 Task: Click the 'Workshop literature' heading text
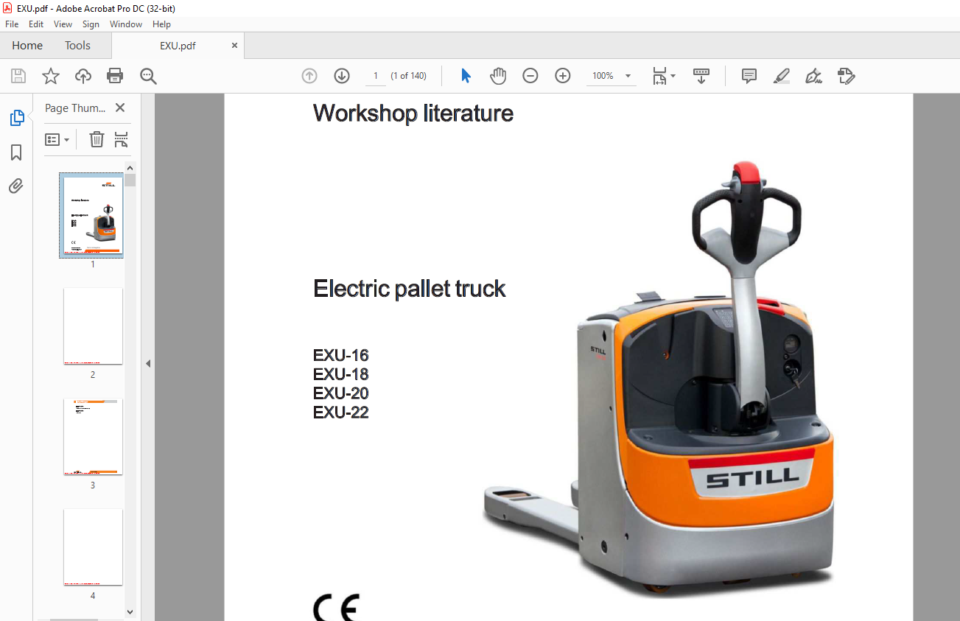pos(413,113)
